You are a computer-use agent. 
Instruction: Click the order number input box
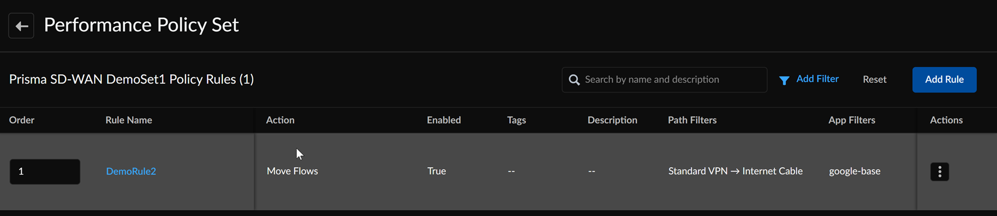(45, 172)
